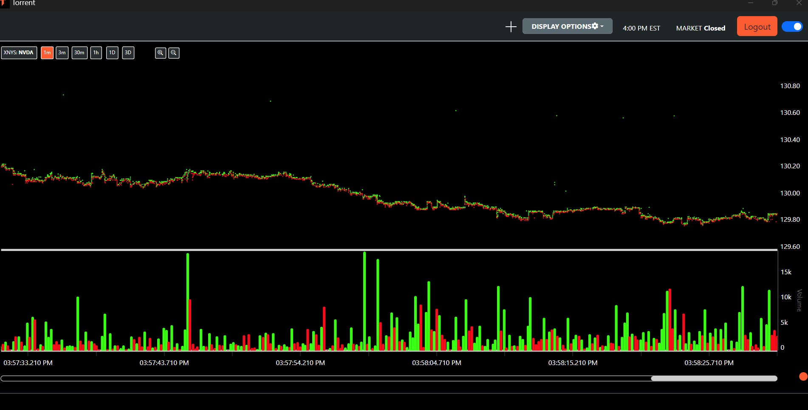The height and width of the screenshot is (410, 808).
Task: Minimize the Torrent window
Action: coord(751,3)
